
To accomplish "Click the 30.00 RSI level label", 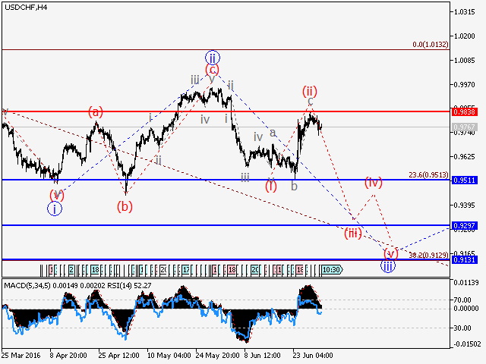I will [x=462, y=328].
